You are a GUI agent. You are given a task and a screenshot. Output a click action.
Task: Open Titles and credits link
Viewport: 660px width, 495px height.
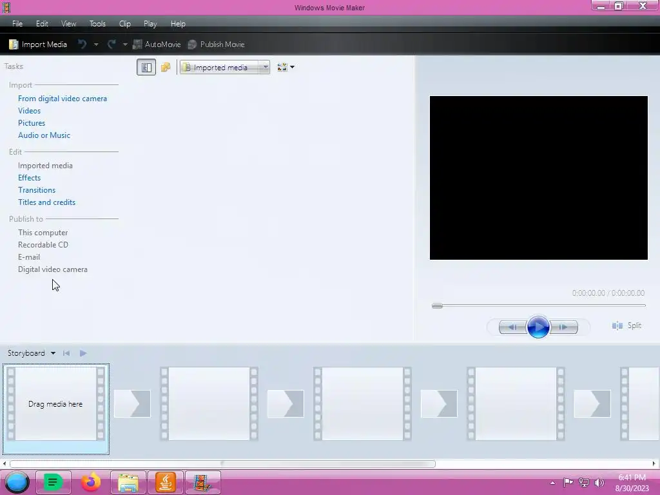pos(46,202)
